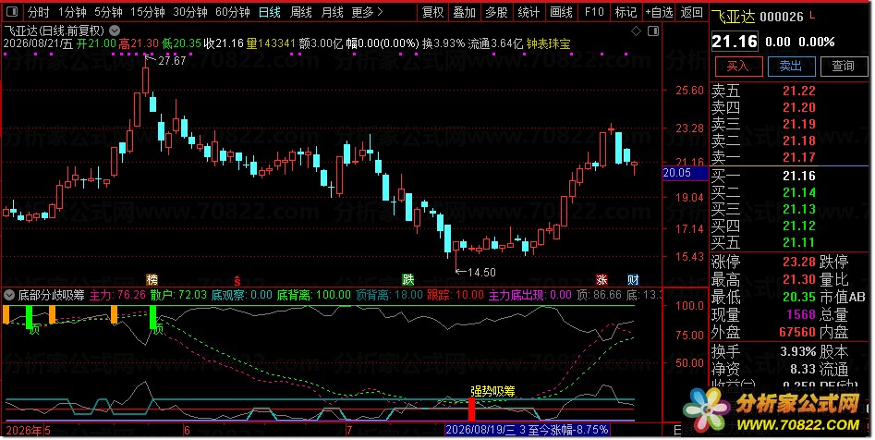
Task: Click the 标记 mark button
Action: (626, 12)
